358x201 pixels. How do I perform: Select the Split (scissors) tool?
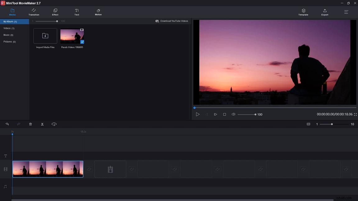tap(42, 124)
